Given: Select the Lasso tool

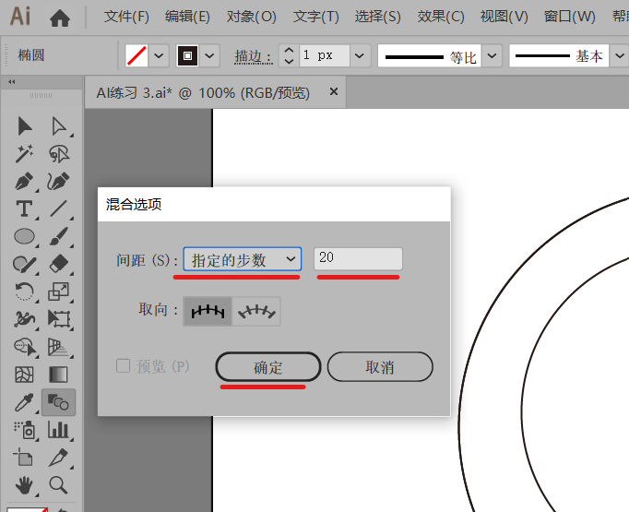Looking at the screenshot, I should point(59,154).
